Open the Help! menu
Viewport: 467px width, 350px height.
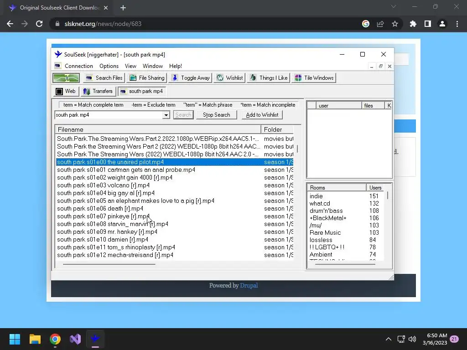[176, 66]
